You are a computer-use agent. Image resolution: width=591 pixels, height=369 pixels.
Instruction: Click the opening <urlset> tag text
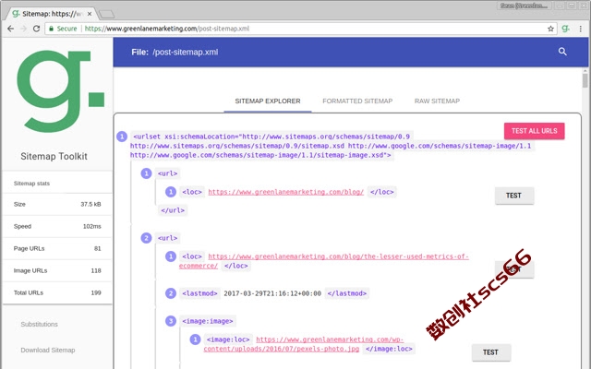[332, 146]
